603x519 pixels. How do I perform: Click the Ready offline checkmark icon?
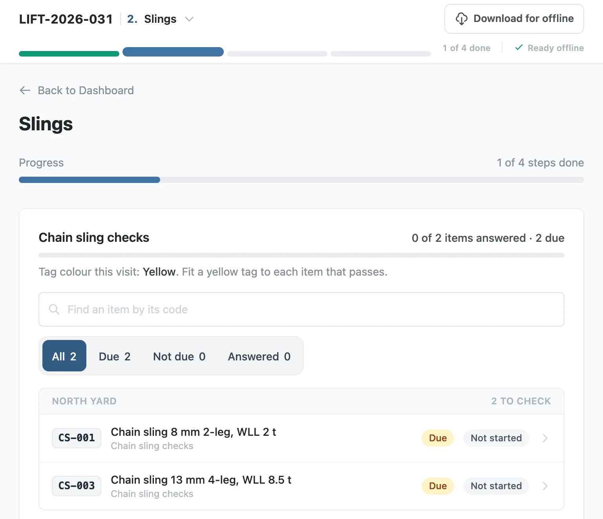pyautogui.click(x=519, y=48)
